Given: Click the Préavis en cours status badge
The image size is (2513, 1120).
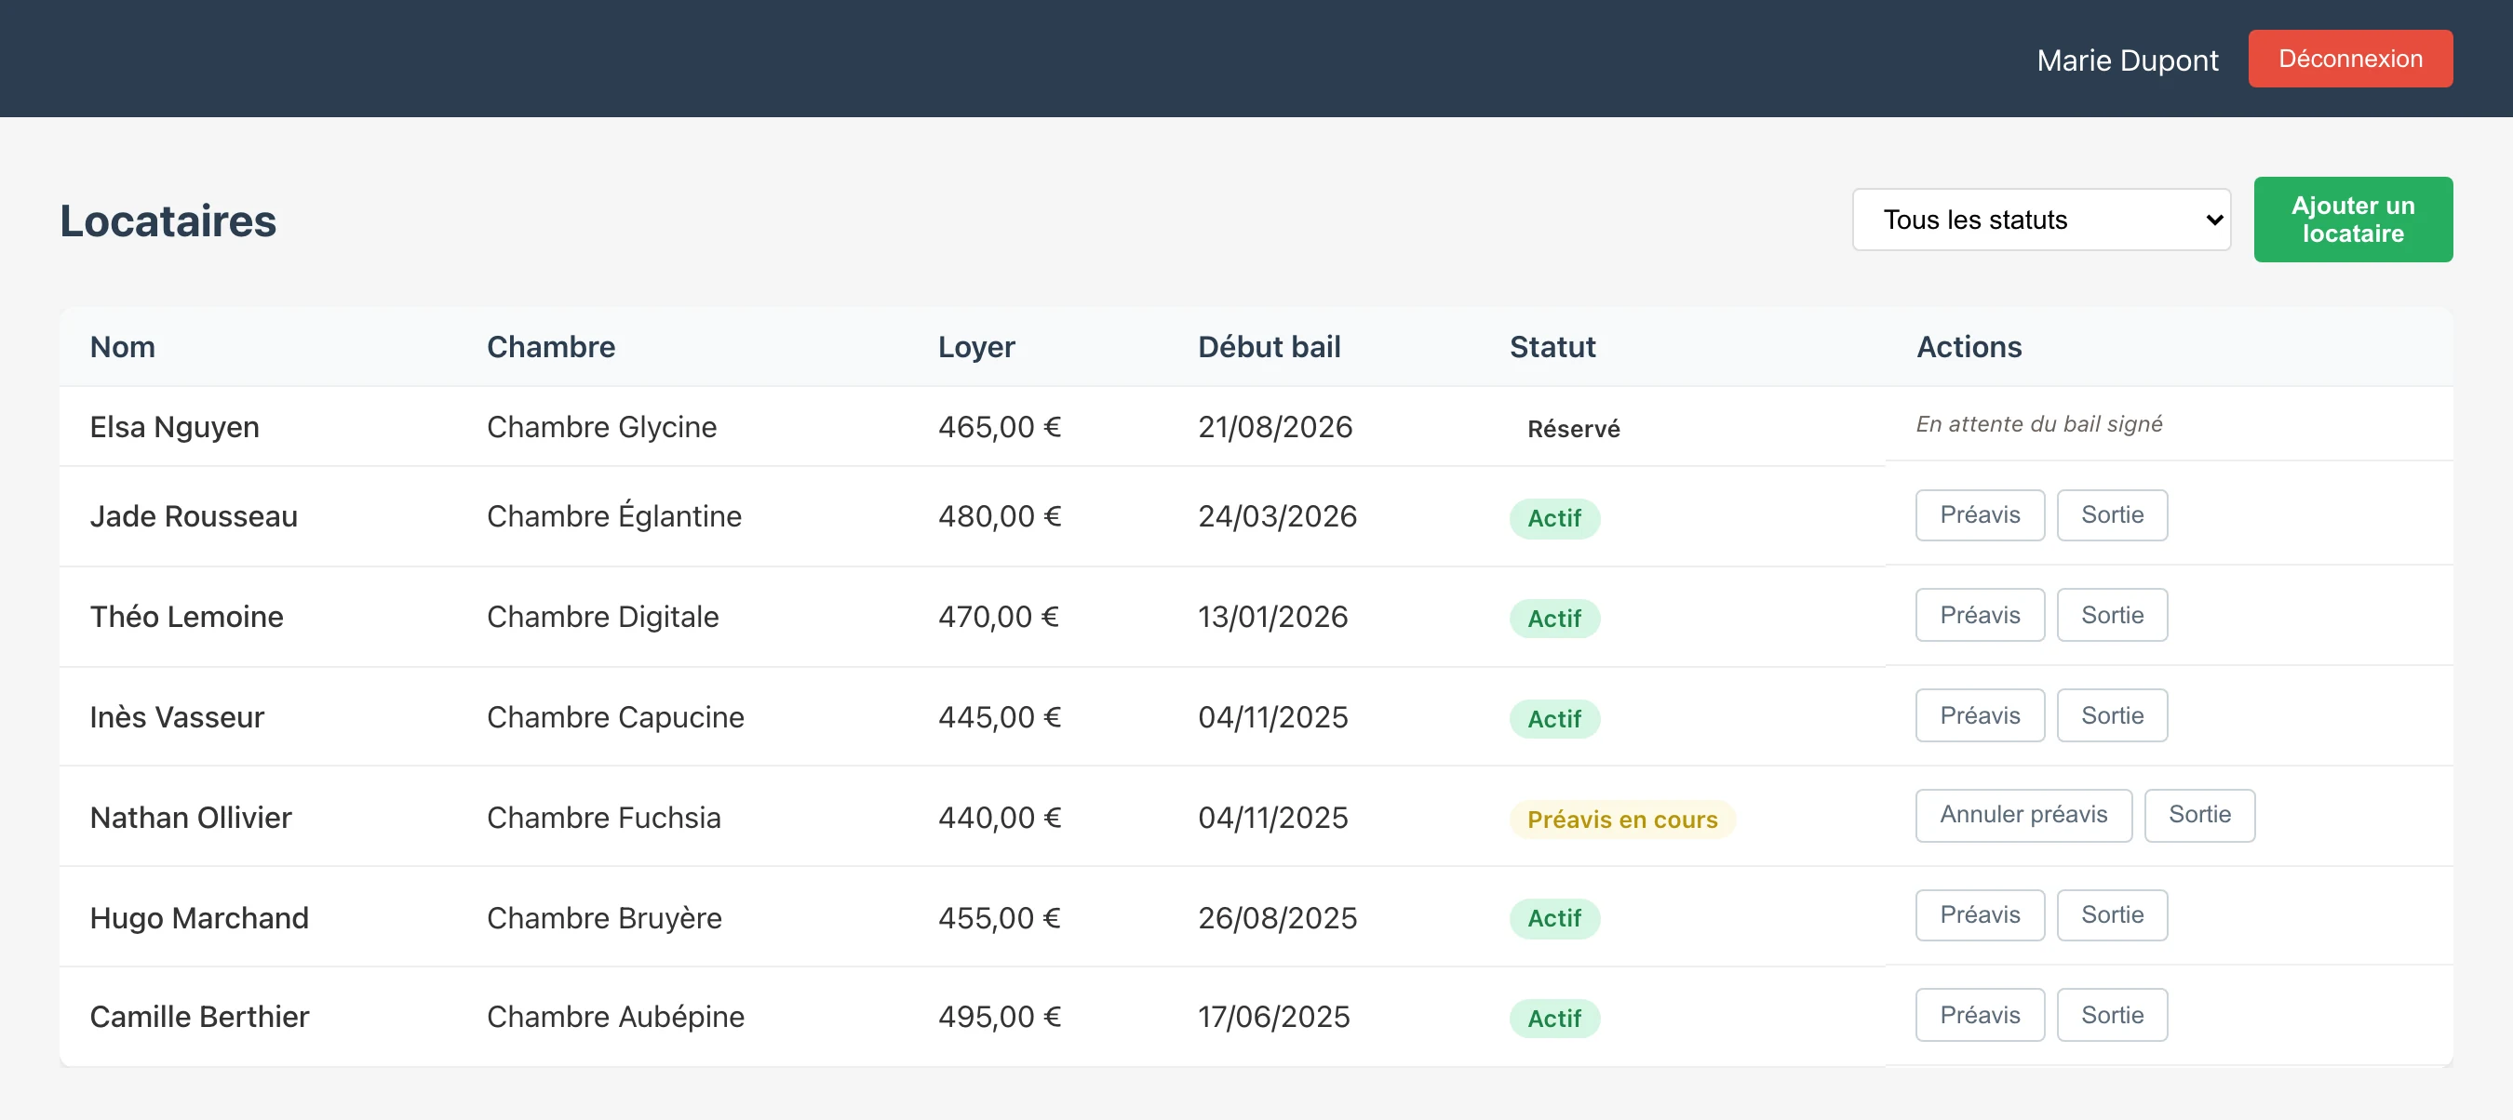Looking at the screenshot, I should point(1621,820).
